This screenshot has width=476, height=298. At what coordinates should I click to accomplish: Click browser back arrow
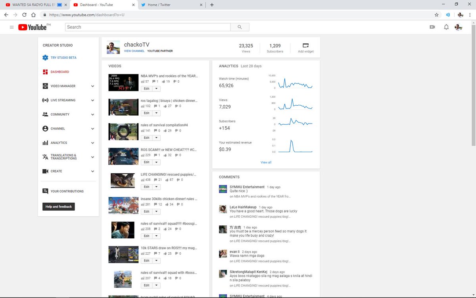click(x=6, y=15)
